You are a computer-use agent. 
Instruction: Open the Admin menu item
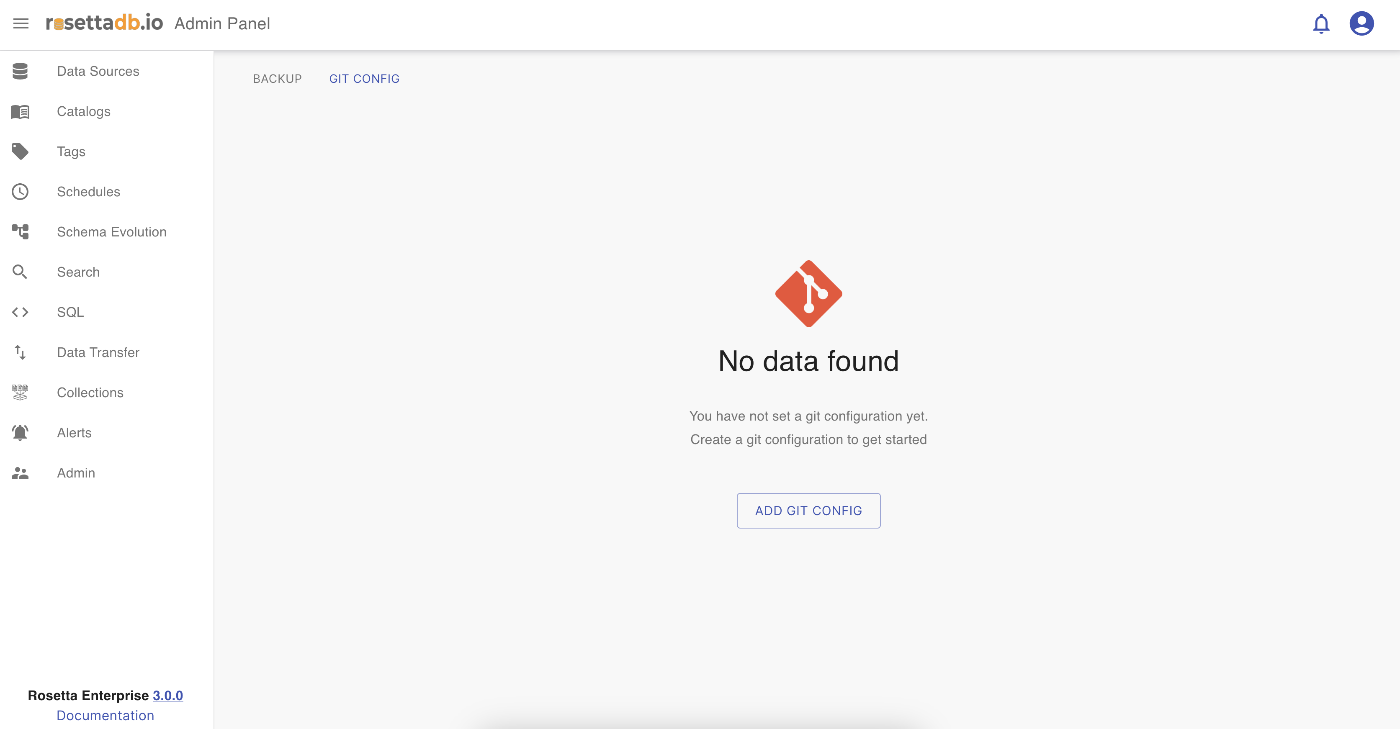click(75, 473)
